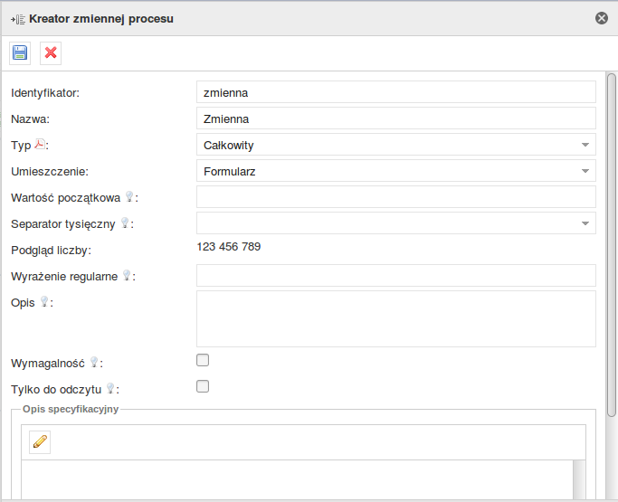Click the save floppy disk icon
This screenshot has width=618, height=502.
[20, 53]
